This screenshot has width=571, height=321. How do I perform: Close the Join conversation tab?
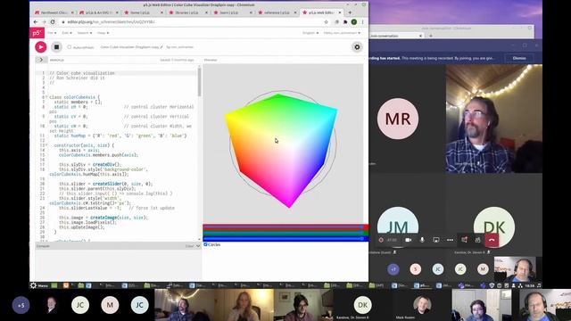[x=420, y=36]
